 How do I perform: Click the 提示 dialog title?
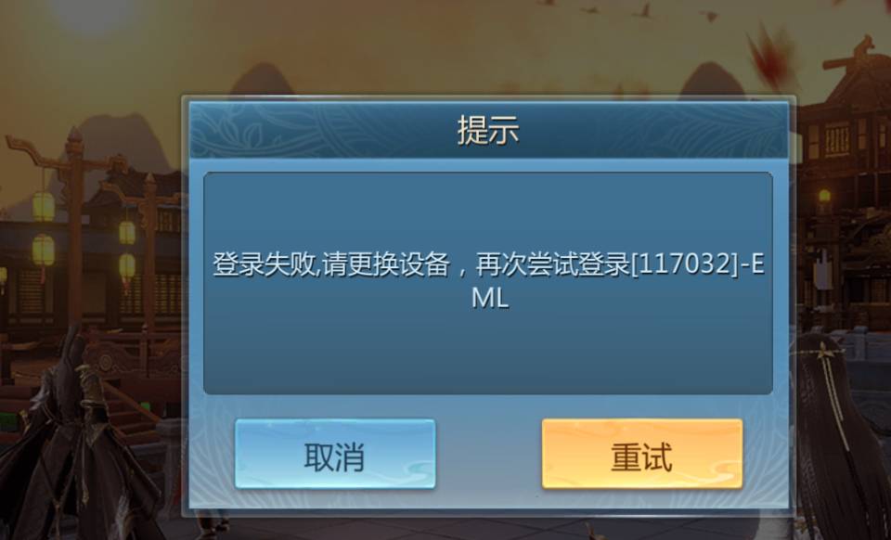pos(489,130)
